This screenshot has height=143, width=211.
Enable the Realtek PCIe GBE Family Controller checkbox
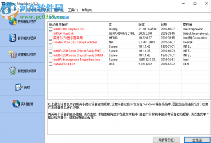[x=51, y=42]
